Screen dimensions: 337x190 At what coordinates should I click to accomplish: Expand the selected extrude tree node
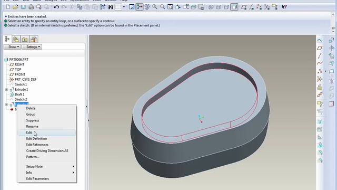6,104
